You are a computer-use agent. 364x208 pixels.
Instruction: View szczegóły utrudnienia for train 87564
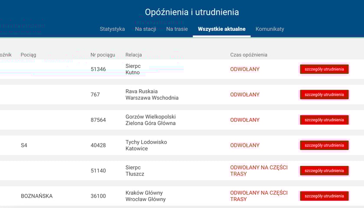[x=324, y=120]
